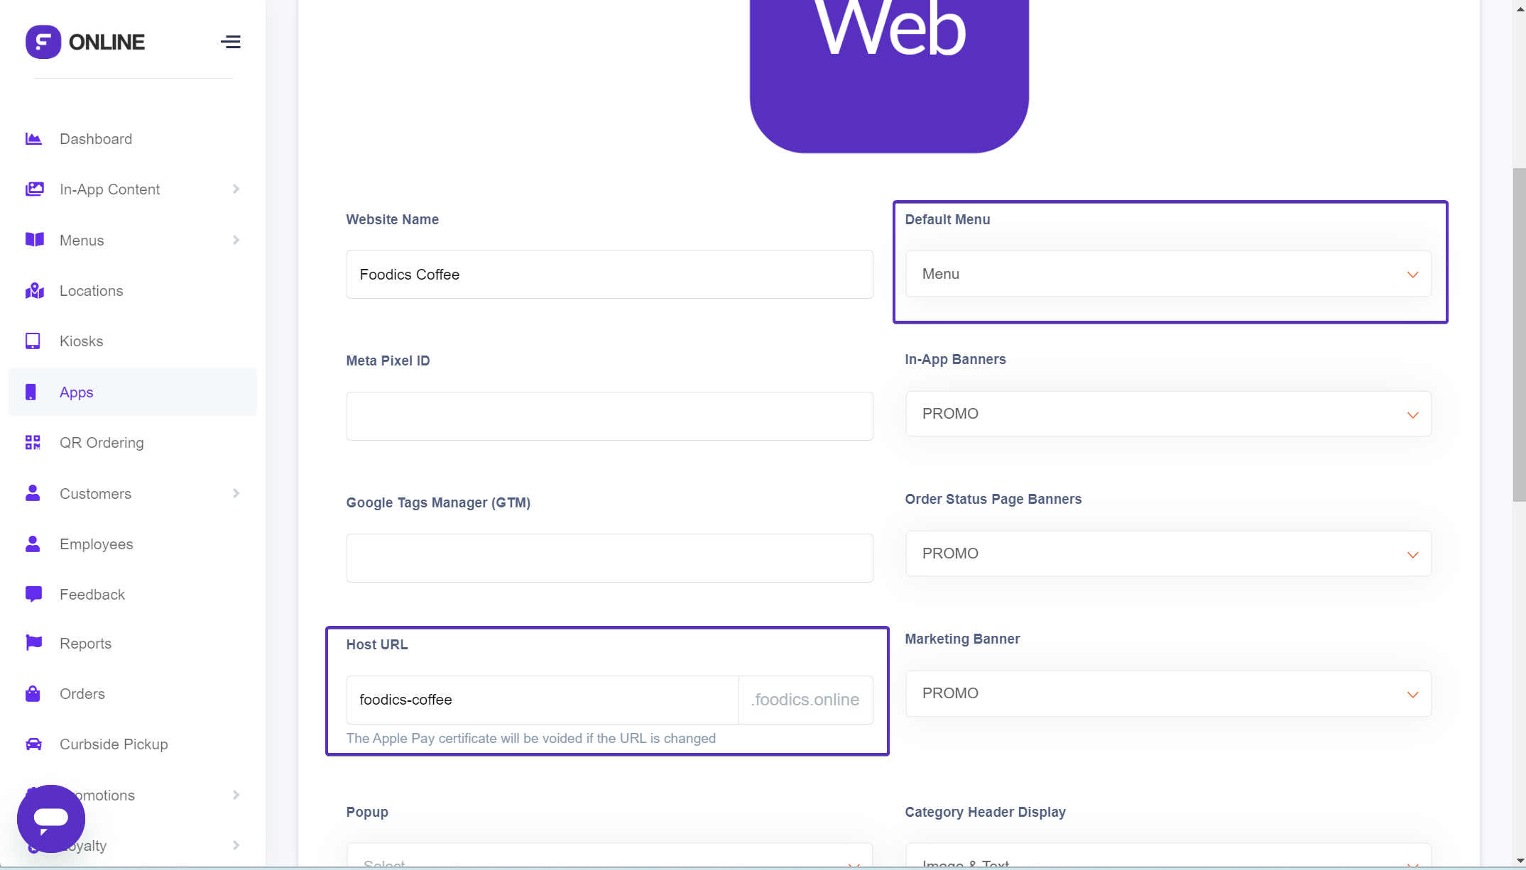
Task: Open the chat support bubble
Action: click(51, 818)
